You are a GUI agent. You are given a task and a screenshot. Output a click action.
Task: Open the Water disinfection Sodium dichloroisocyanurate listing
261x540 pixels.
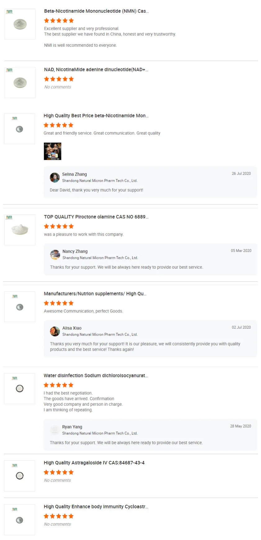click(x=96, y=376)
